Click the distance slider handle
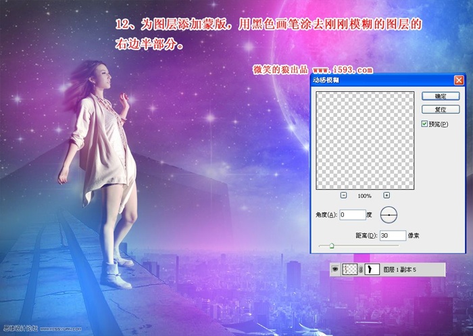Viewport: 473px width, 336px height. pos(332,245)
